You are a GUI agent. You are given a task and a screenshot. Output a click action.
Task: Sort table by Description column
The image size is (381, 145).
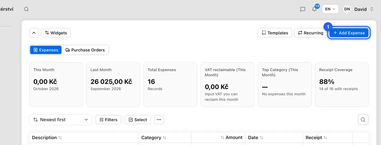[47, 137]
